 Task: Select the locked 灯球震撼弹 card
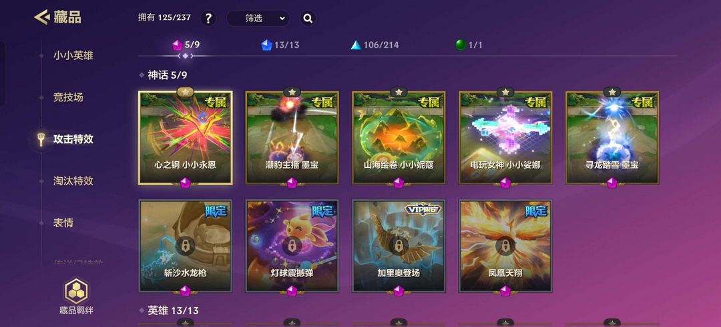(292, 246)
